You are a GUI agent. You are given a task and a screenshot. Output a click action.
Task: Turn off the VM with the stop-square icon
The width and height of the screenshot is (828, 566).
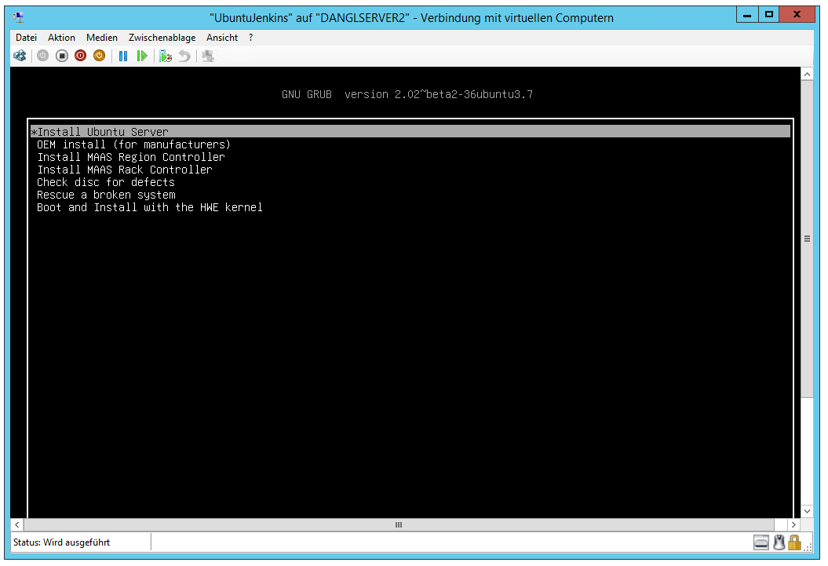(62, 56)
